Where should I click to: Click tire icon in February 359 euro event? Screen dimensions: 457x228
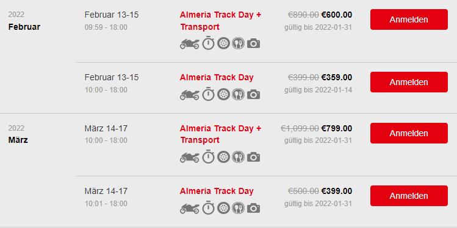click(223, 94)
